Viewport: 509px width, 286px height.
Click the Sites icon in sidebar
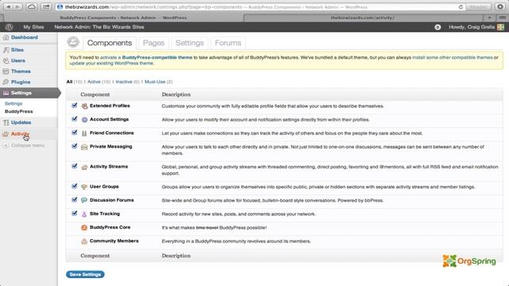tap(6, 50)
